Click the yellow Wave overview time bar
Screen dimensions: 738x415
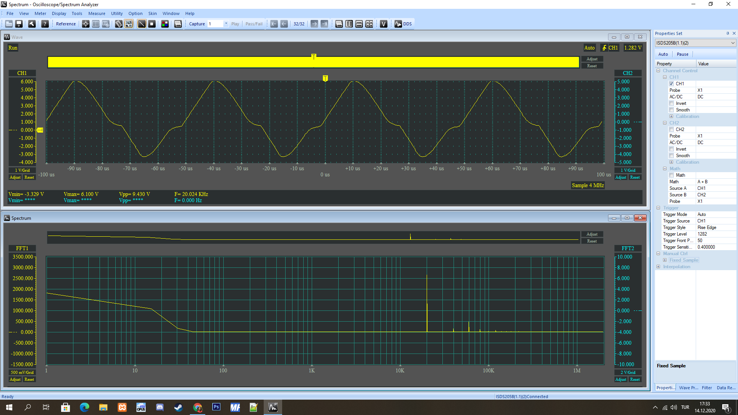point(313,62)
